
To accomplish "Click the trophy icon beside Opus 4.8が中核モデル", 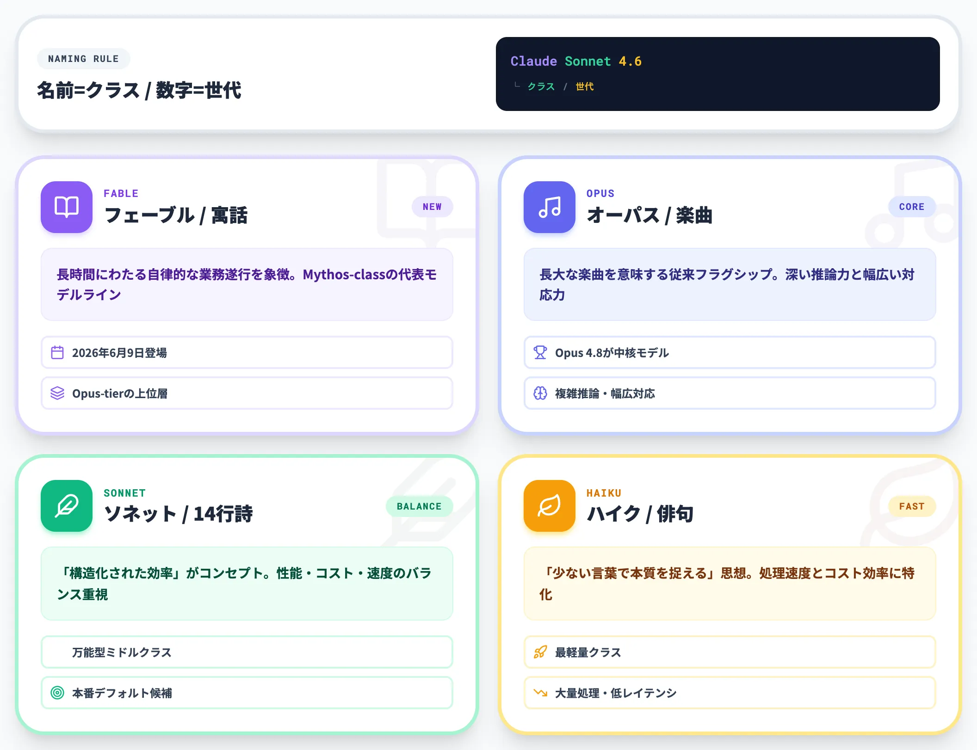I will (540, 352).
